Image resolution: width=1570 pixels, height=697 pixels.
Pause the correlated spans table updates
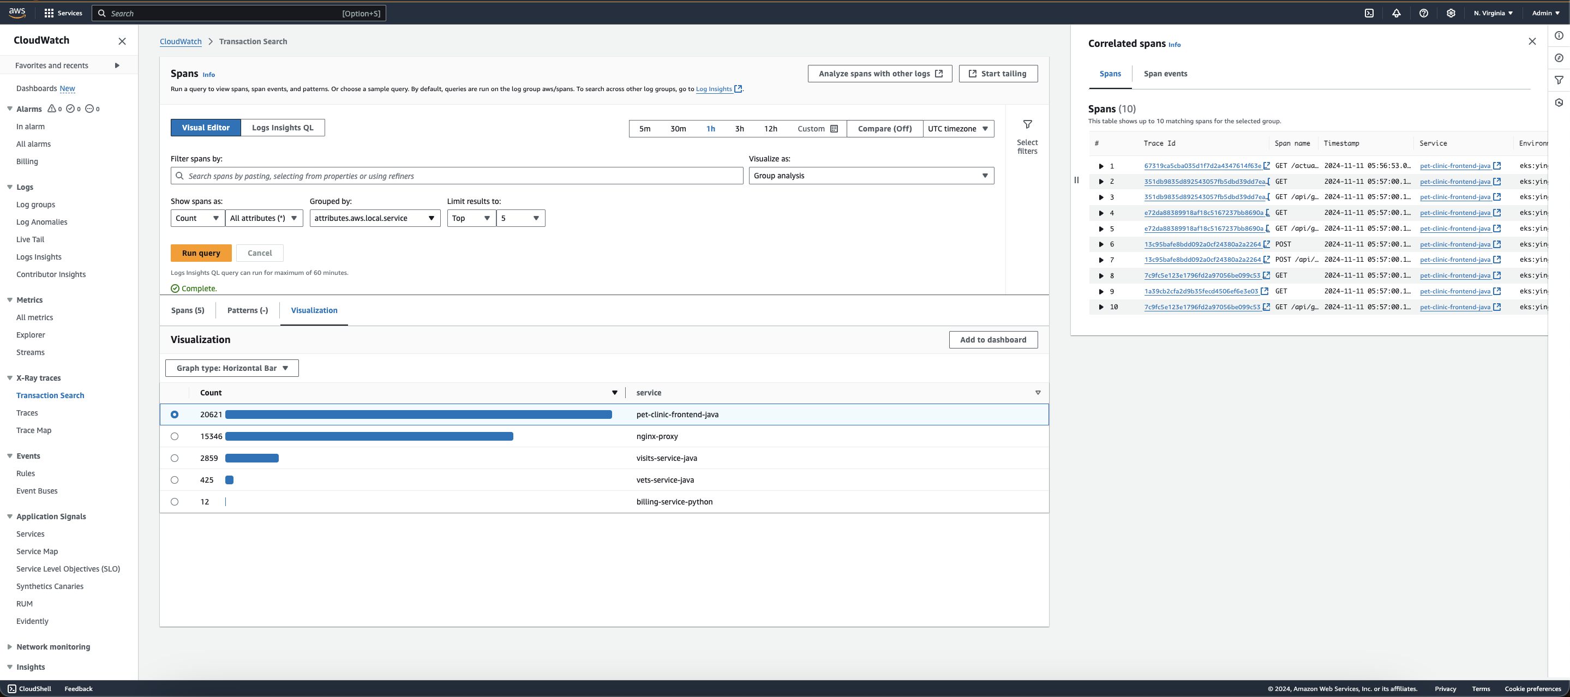coord(1076,180)
